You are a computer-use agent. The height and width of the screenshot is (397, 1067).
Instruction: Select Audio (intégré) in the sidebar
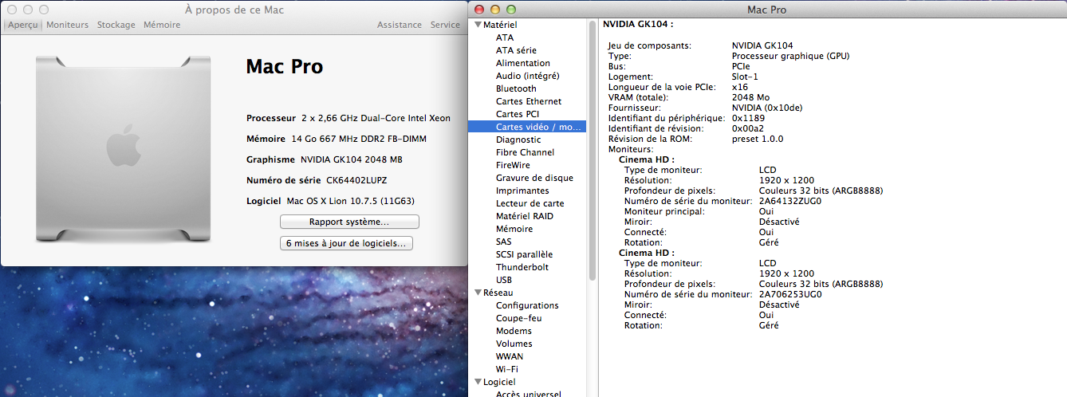tap(528, 76)
